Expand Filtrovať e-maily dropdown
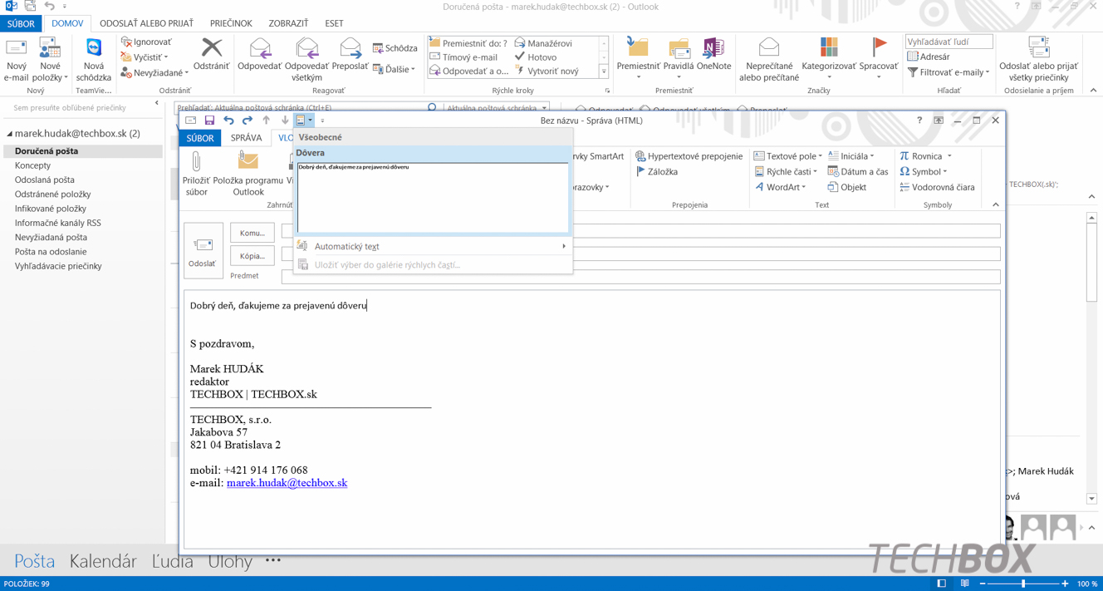The image size is (1103, 591). [949, 72]
